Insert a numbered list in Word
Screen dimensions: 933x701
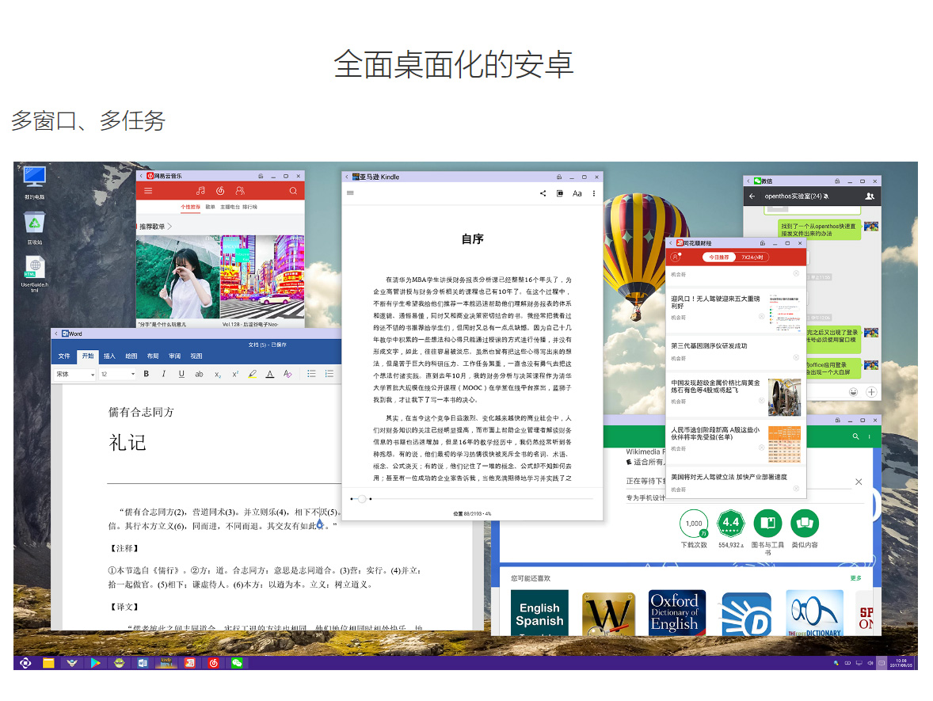pyautogui.click(x=329, y=374)
